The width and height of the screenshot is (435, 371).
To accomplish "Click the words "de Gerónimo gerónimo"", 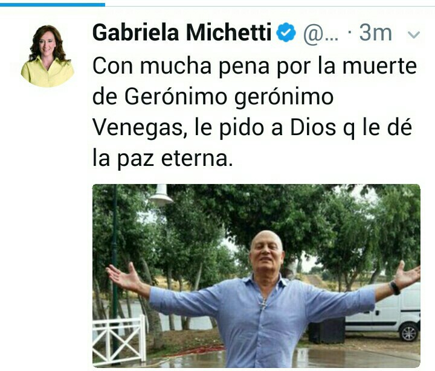I will click(213, 97).
